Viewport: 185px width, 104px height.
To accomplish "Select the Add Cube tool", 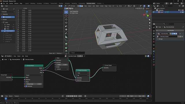I will tap(66, 41).
